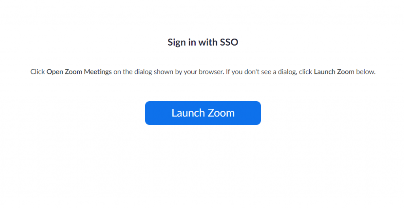Image resolution: width=404 pixels, height=208 pixels.
Task: Click the word SSO in the heading
Action: [229, 42]
